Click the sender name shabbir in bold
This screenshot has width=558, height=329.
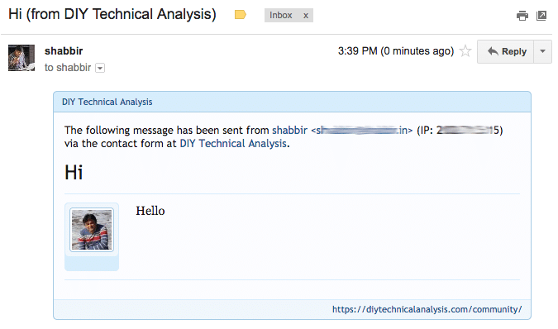tap(64, 51)
